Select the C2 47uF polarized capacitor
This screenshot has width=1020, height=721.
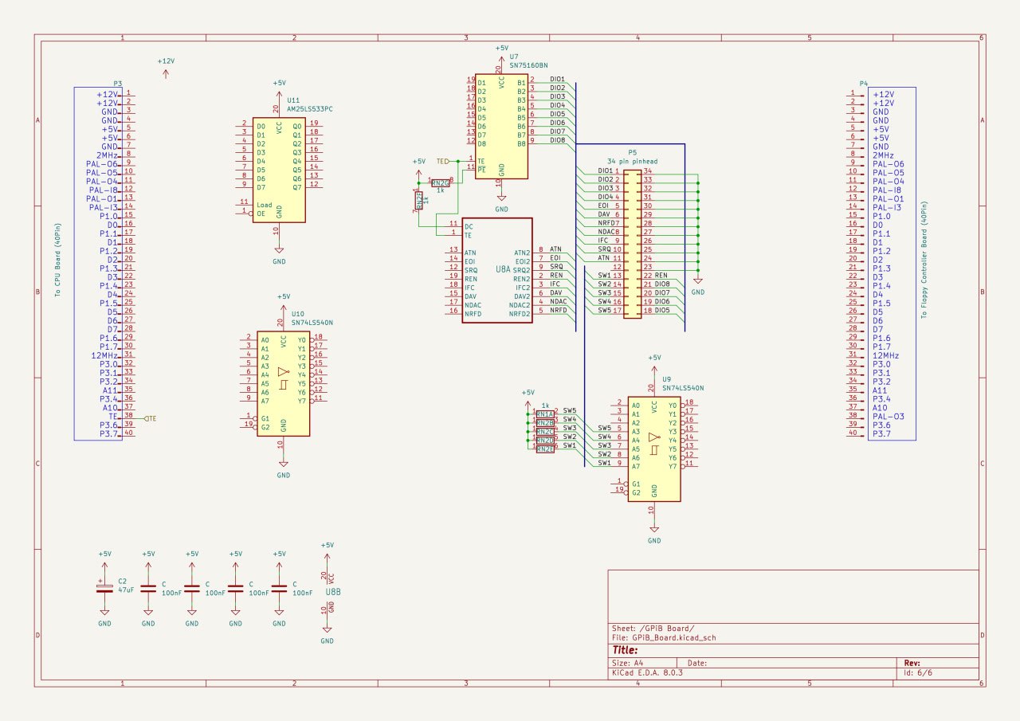click(104, 589)
